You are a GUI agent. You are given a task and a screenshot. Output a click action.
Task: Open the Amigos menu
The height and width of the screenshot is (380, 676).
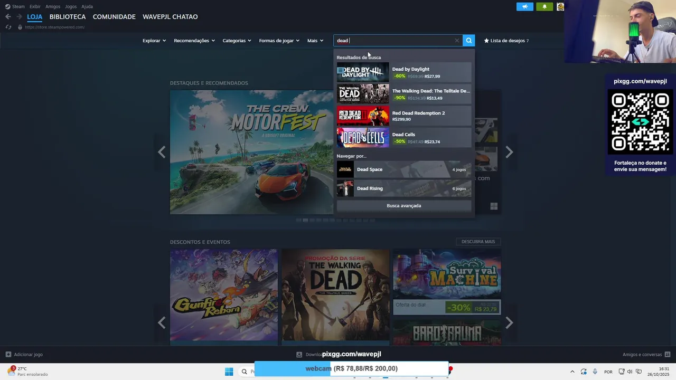[53, 6]
